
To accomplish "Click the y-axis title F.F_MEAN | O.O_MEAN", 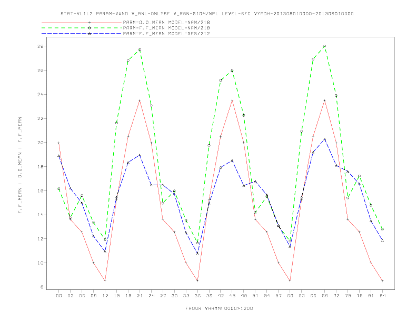I will click(x=20, y=165).
